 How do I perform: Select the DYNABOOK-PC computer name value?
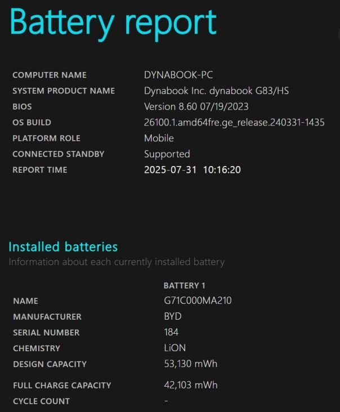(178, 75)
